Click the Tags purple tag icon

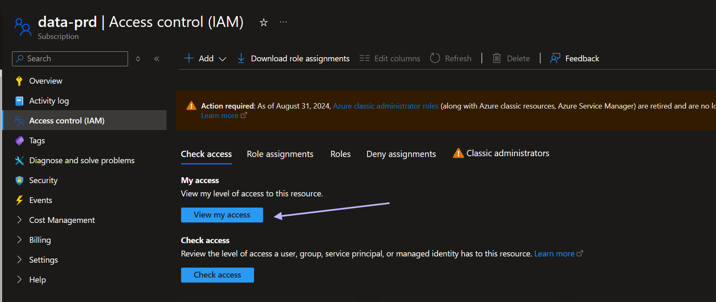click(x=19, y=140)
